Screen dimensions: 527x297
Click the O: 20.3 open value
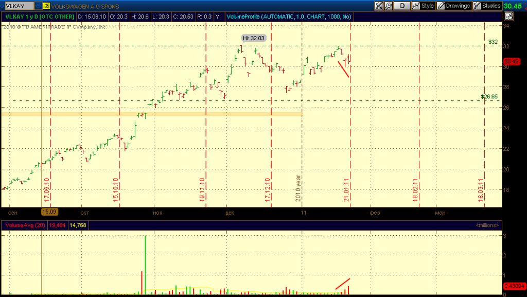click(x=119, y=16)
